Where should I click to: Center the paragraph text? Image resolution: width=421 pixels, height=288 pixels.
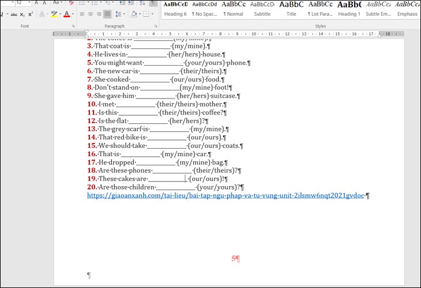click(90, 14)
